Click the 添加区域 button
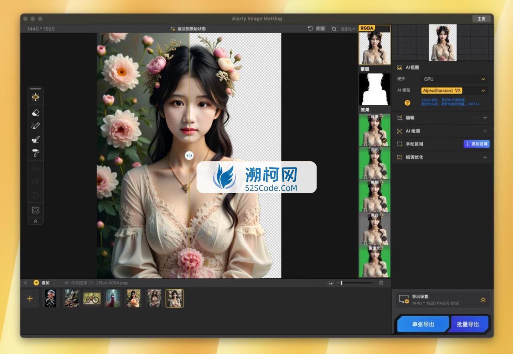 point(477,144)
